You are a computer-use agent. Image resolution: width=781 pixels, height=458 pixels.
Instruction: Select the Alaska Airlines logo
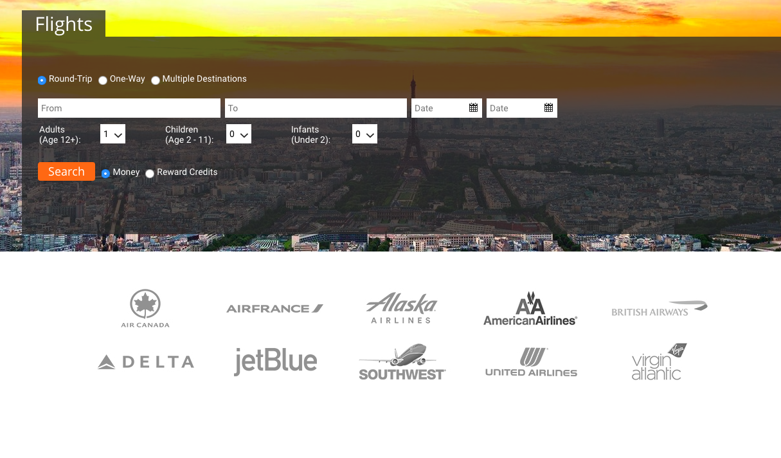click(402, 308)
